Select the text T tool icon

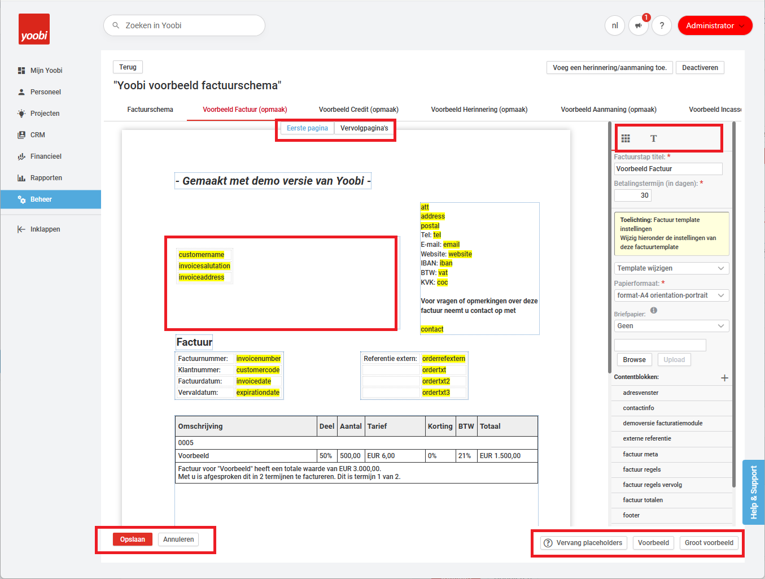653,138
